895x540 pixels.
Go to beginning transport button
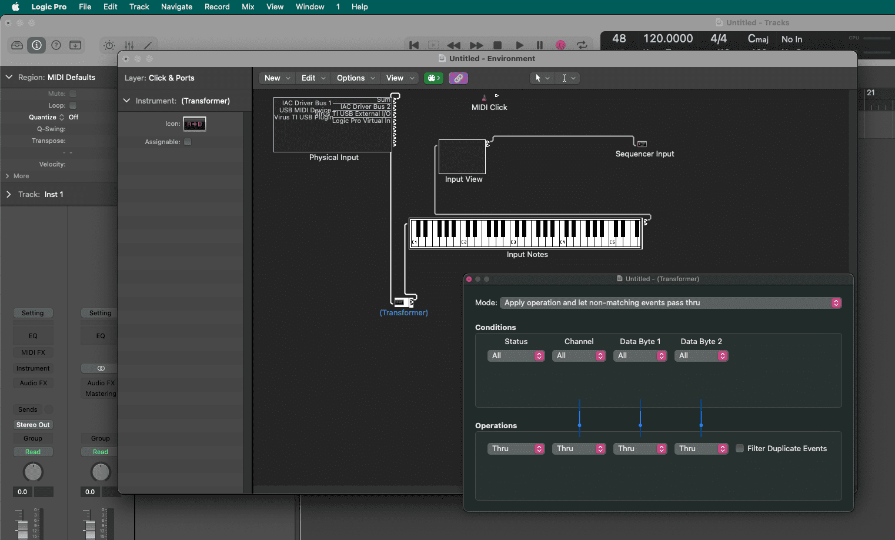point(414,45)
